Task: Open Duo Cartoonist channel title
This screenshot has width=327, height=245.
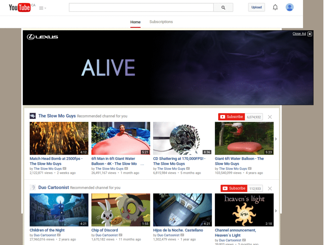Action: click(x=54, y=187)
